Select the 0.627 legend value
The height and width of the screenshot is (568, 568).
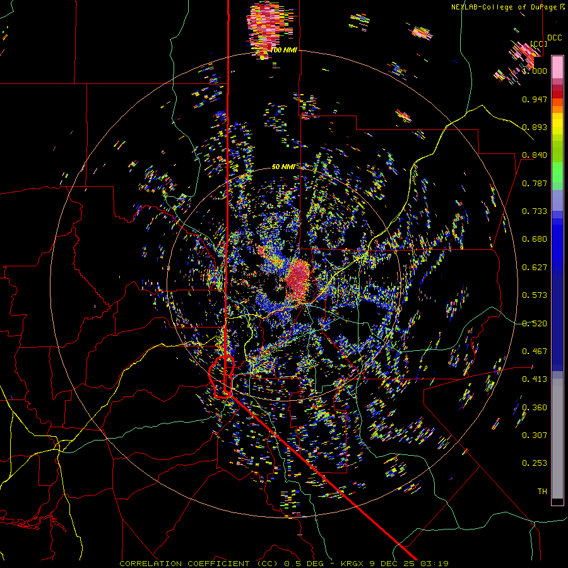(x=535, y=268)
